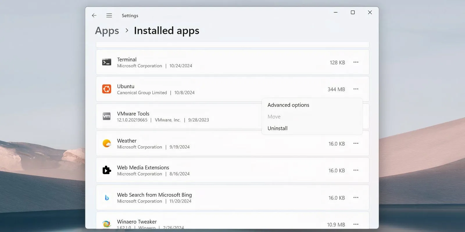Click the Terminal app icon
This screenshot has width=465, height=232.
pos(107,62)
